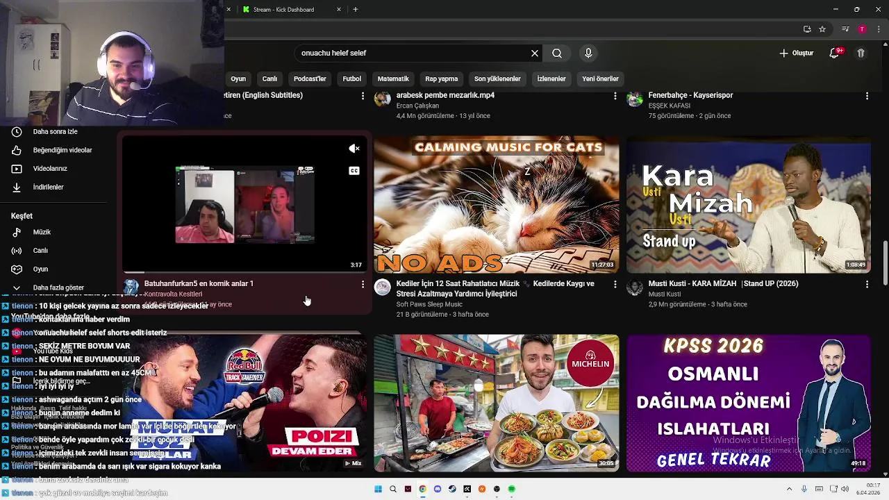This screenshot has width=889, height=500.
Task: Open EŞŞEK KAFASI channel link
Action: (x=669, y=106)
